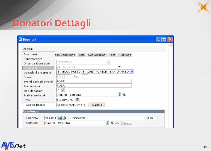The image size is (211, 151).
Task: Select the highlighted Donazioni menu entry
Action: point(38,68)
